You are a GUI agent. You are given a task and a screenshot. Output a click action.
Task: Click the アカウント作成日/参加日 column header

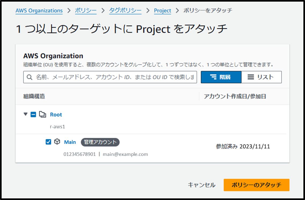(235, 96)
